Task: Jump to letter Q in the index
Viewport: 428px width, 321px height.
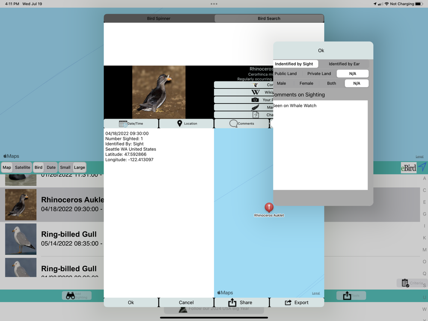Action: [425, 273]
